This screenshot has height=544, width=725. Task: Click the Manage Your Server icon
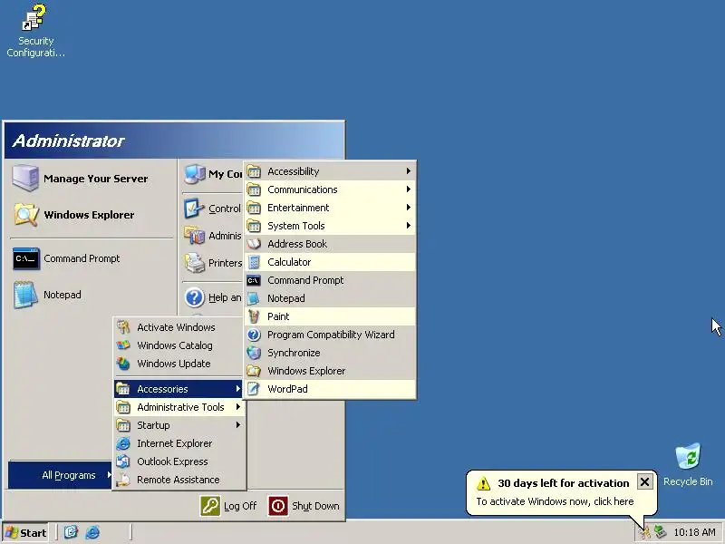25,178
